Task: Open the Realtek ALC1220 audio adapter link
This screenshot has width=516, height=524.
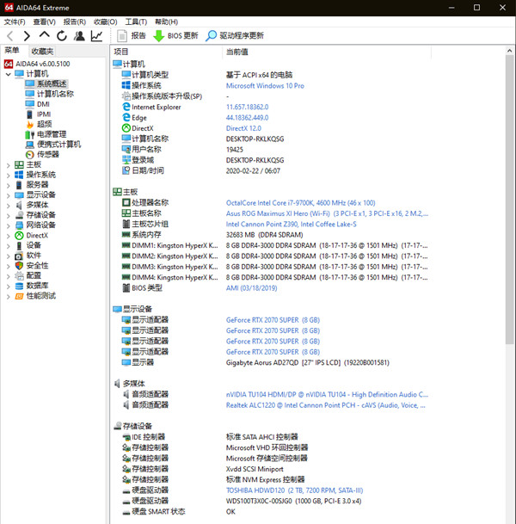Action: click(326, 405)
